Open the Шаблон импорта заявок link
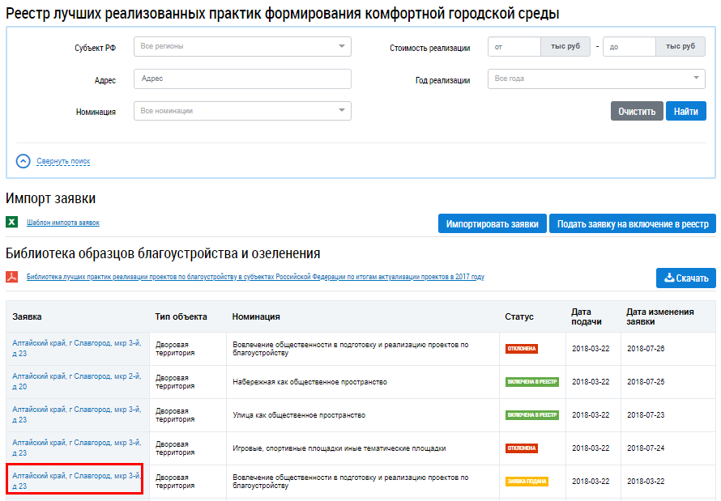721x501 pixels. coord(63,223)
